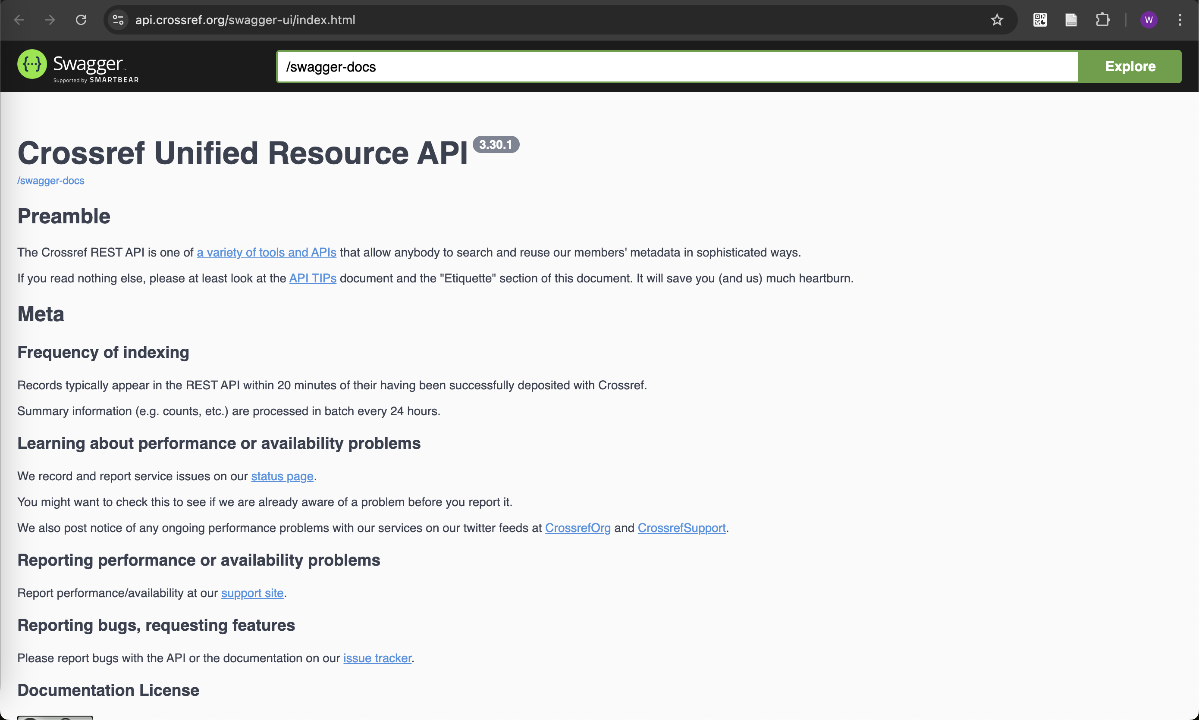Open the QR code extension icon

[1040, 20]
